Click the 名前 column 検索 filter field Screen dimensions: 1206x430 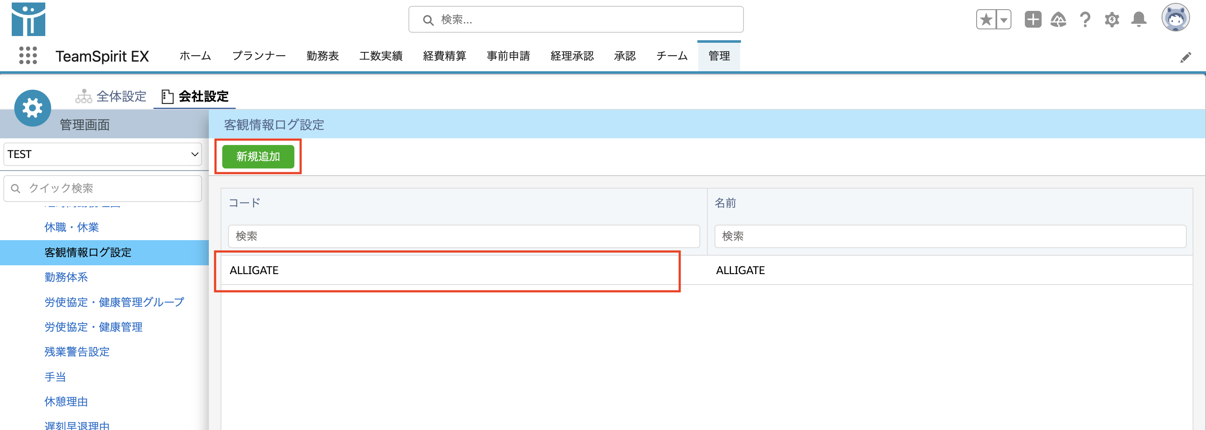click(x=950, y=236)
